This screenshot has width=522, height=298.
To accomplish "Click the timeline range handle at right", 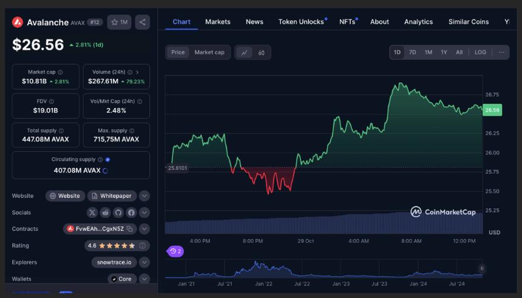I will point(482,268).
